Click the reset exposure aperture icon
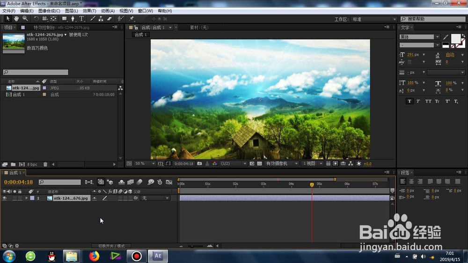This screenshot has height=263, width=468. click(x=359, y=164)
